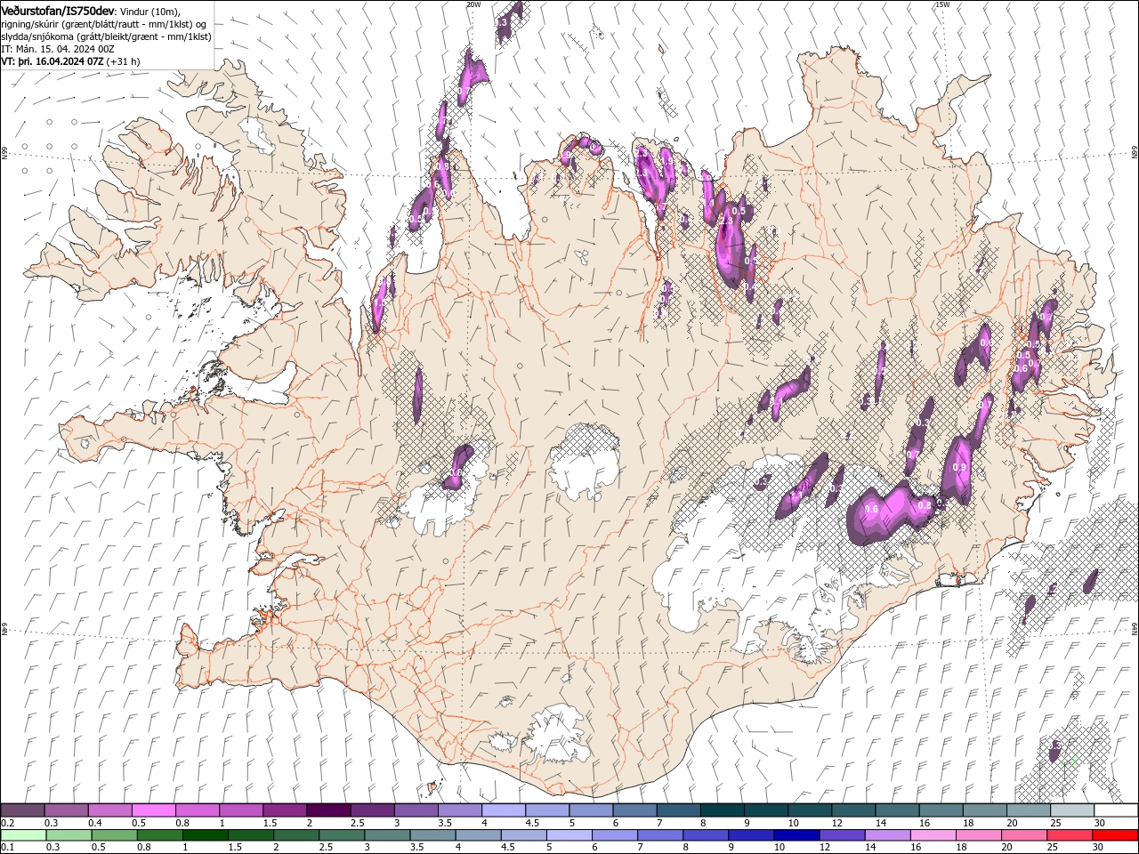Pick the dark teal 8 swatch in the upper legend row
This screenshot has width=1139, height=854.
click(x=722, y=810)
